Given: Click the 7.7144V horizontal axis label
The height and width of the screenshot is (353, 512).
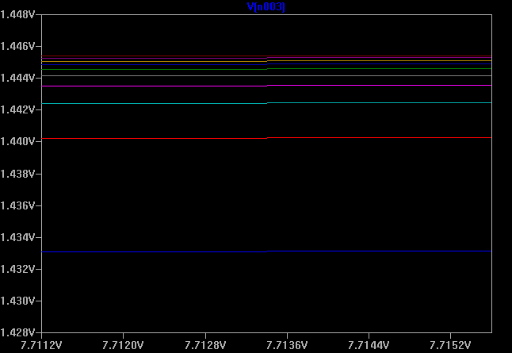Looking at the screenshot, I should tap(369, 345).
